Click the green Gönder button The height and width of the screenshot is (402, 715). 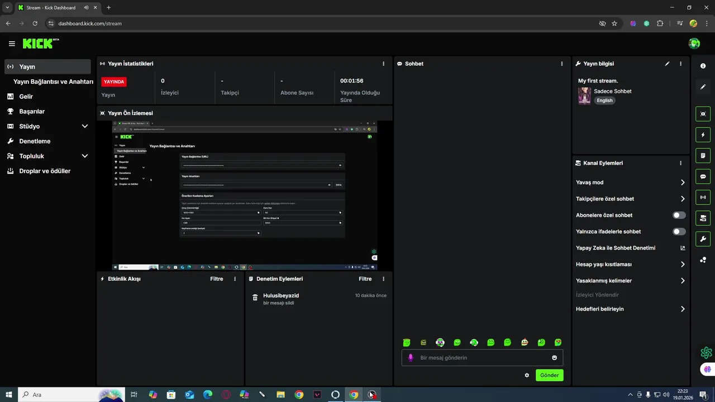coord(549,375)
